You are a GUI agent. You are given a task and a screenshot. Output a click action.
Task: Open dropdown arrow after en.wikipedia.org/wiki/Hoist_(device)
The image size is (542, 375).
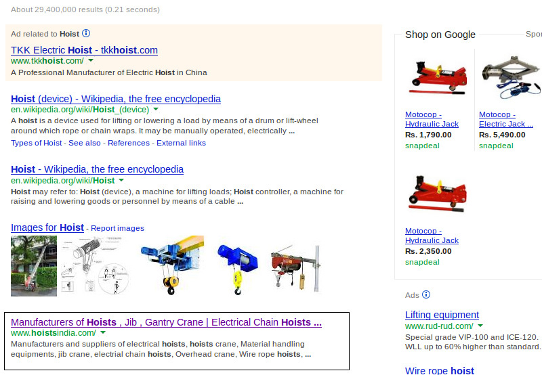coord(156,109)
